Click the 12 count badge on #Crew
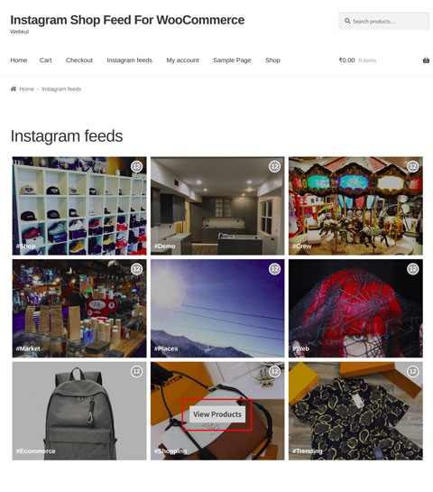433x492 pixels. click(412, 166)
